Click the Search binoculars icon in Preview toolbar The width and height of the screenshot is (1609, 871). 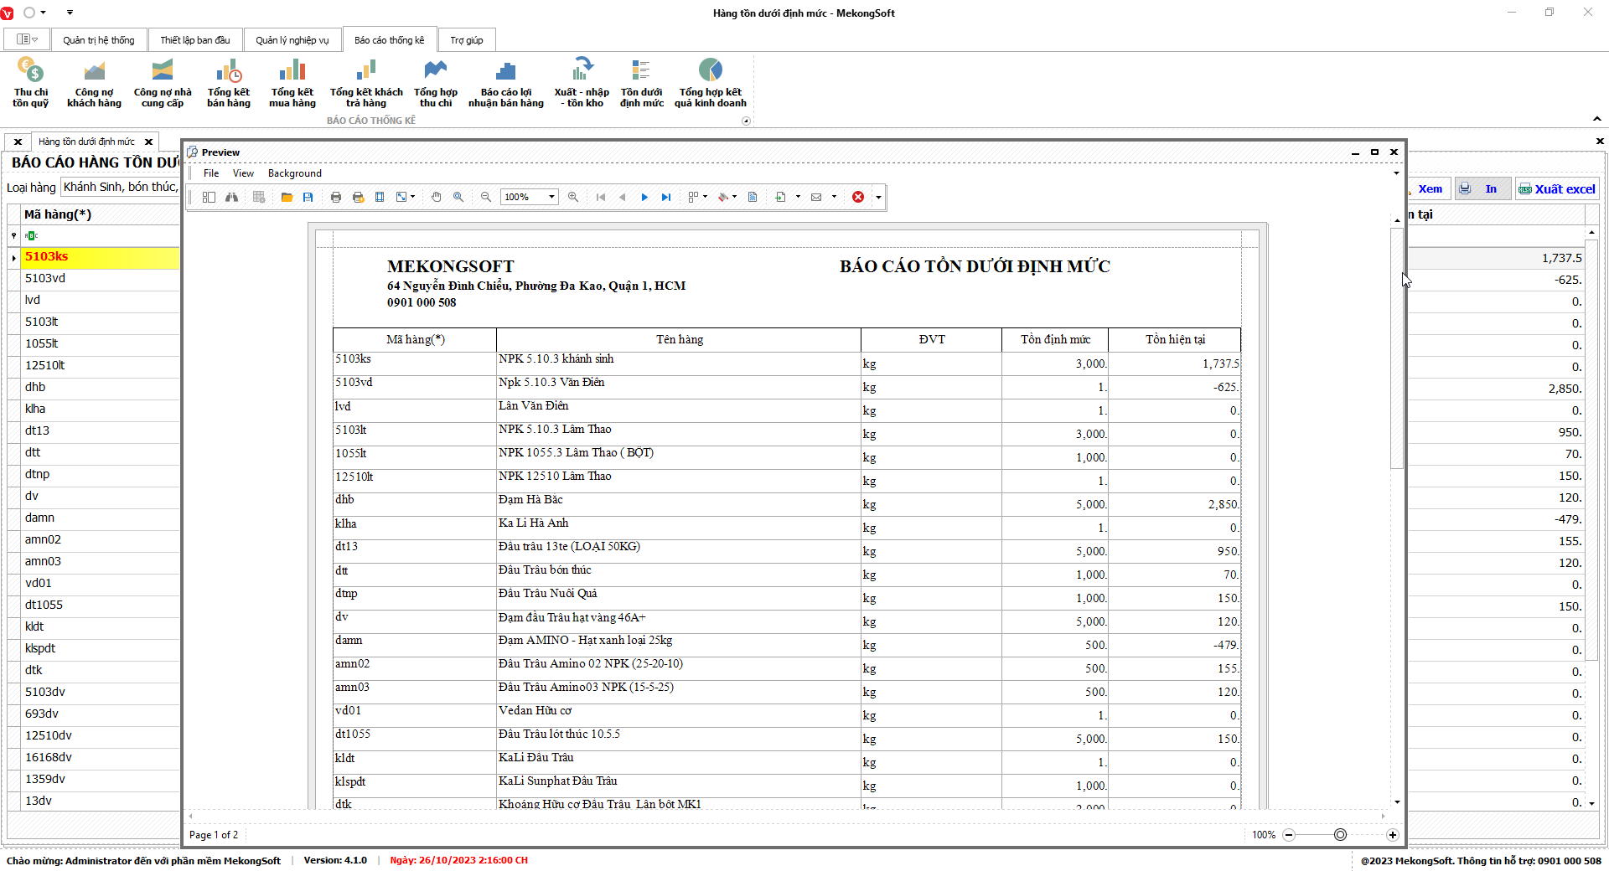click(x=231, y=197)
